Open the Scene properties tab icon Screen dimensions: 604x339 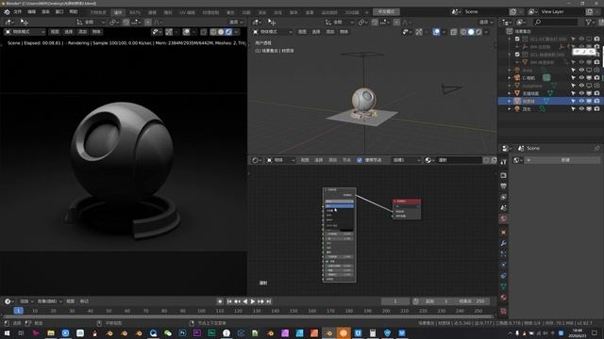coord(503,208)
